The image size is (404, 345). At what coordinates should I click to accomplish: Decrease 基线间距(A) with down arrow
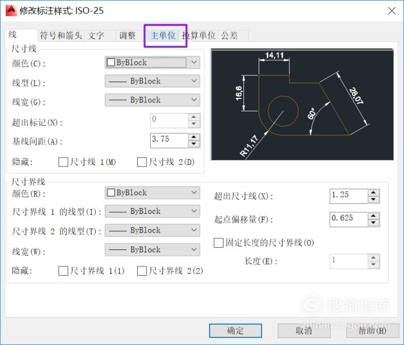[194, 144]
